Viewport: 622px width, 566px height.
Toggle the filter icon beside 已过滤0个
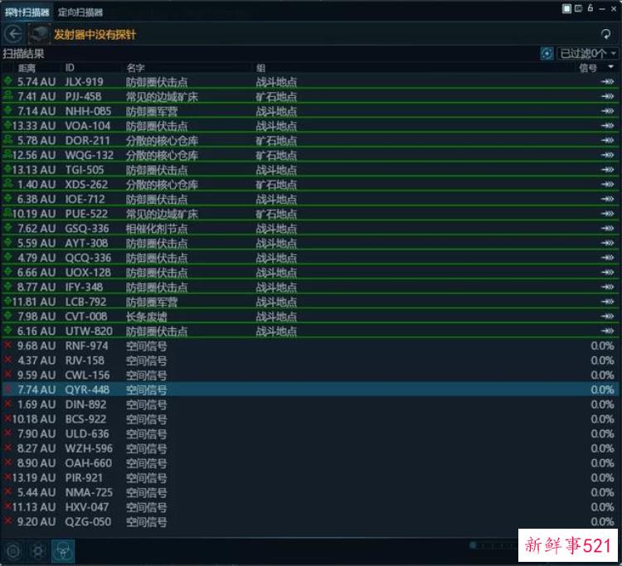click(547, 53)
